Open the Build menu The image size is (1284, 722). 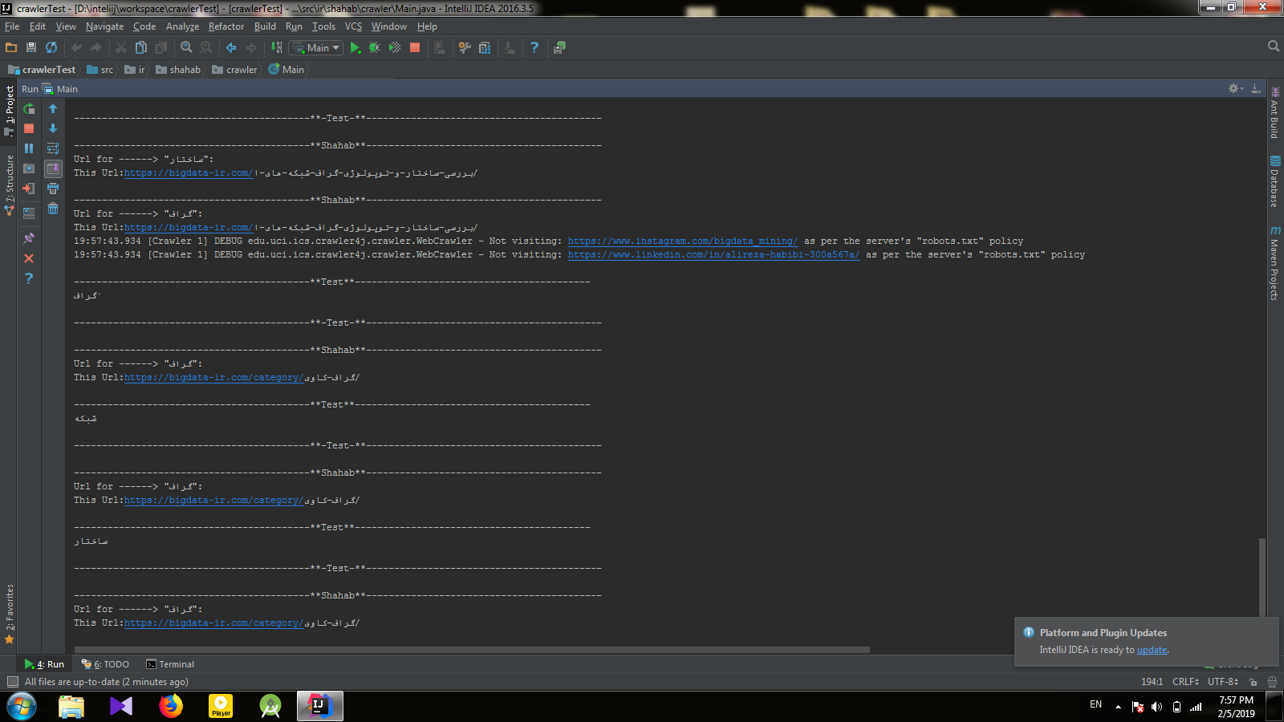click(x=265, y=26)
